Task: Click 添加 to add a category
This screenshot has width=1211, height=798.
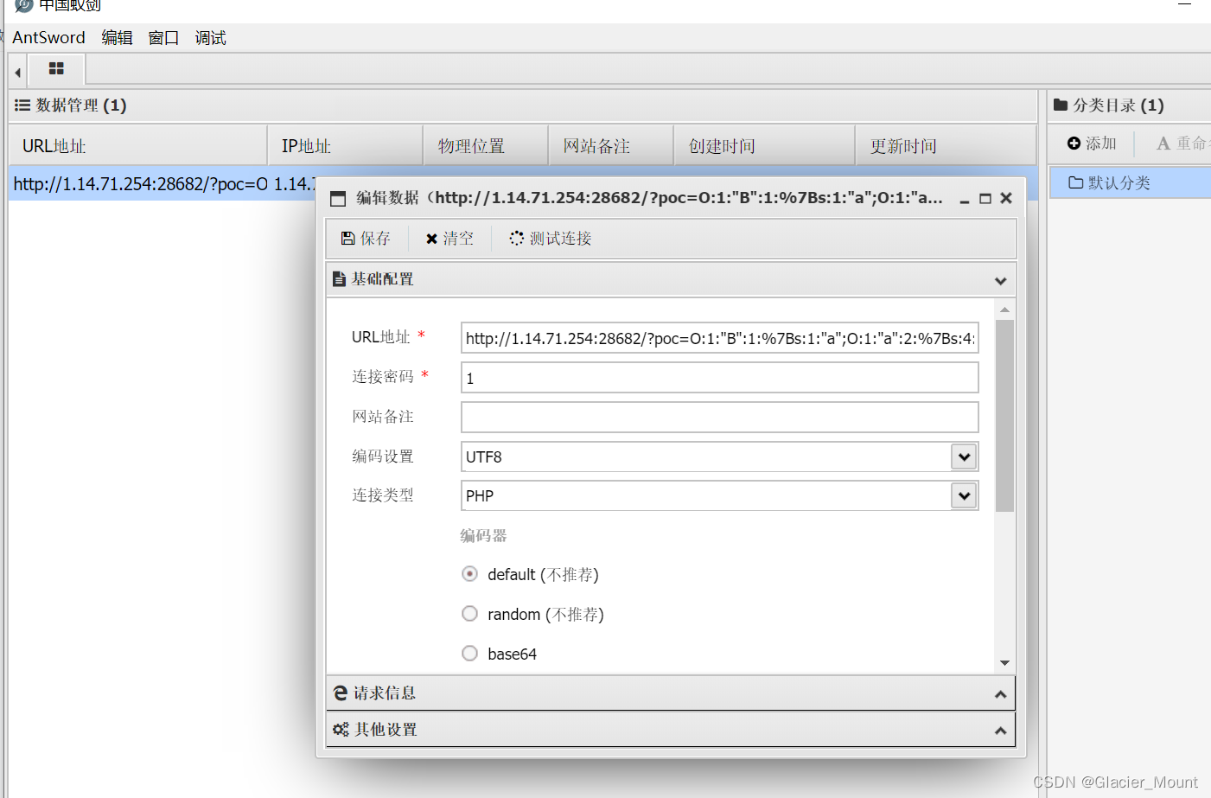Action: coord(1091,143)
